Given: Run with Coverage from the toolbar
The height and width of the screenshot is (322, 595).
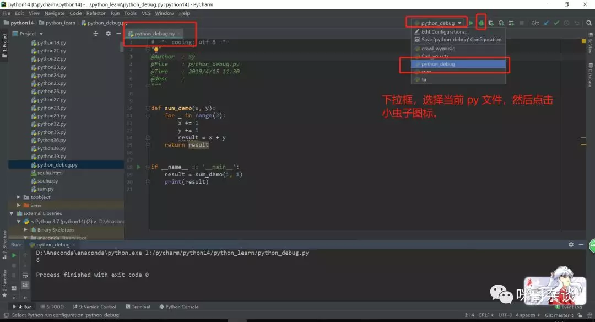Looking at the screenshot, I should click(x=491, y=23).
